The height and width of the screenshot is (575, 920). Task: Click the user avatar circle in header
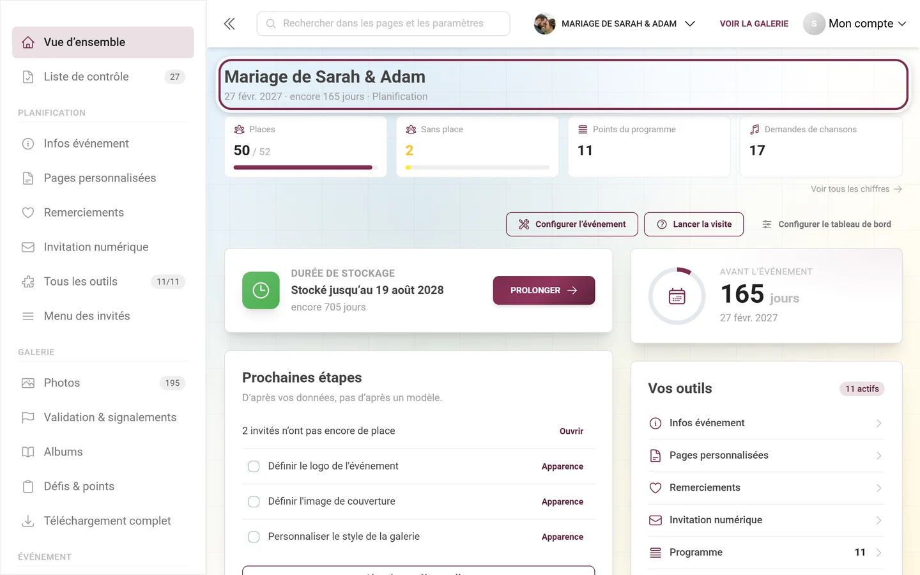pos(814,24)
